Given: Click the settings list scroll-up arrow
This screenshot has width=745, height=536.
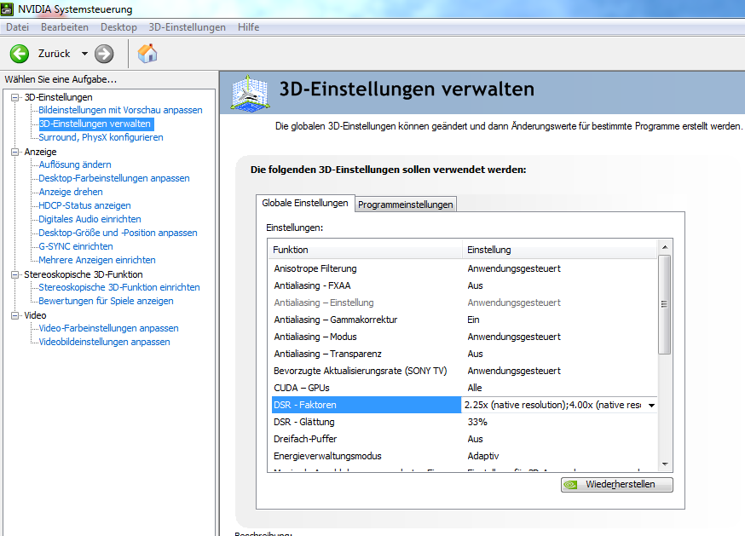Looking at the screenshot, I should click(x=665, y=247).
